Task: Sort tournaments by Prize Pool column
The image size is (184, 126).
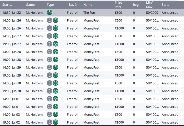Action: click(118, 5)
